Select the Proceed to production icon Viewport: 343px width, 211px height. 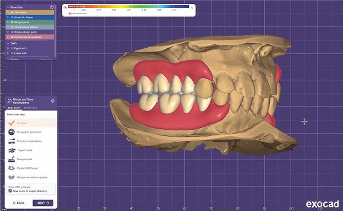pos(11,132)
